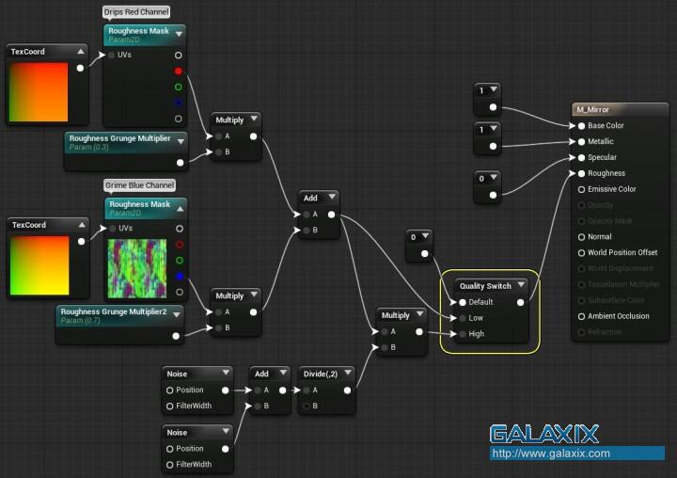Click the Quality Switch output pin
This screenshot has width=677, height=478.
pos(521,302)
